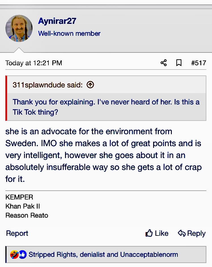The height and width of the screenshot is (267, 212).
Task: Jump to the quoted post via up-arrow icon
Action: coord(90,85)
